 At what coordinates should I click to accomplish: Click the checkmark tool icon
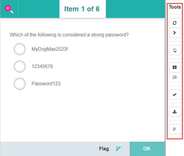coord(175,95)
